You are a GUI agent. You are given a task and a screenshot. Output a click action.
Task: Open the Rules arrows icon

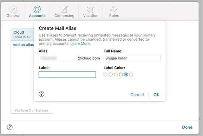point(114,9)
